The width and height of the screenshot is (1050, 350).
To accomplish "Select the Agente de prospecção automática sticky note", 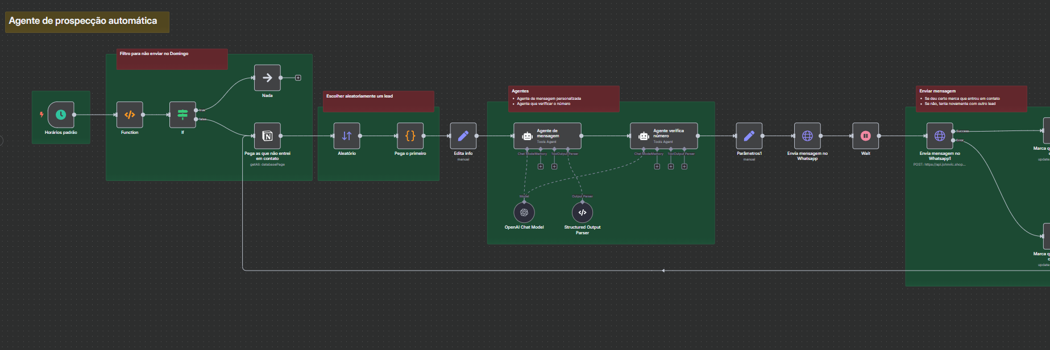I will tap(88, 22).
